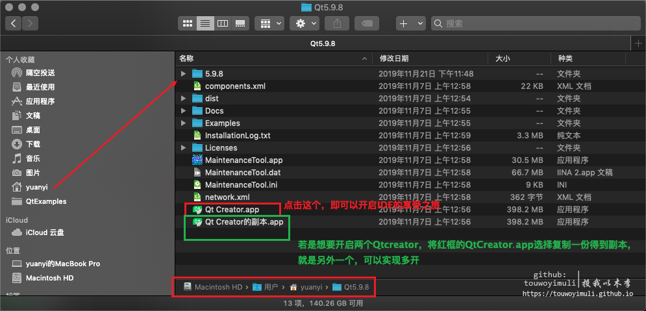Image resolution: width=646 pixels, height=311 pixels.
Task: Select Qt Creator的副本.app icon
Action: tap(197, 222)
